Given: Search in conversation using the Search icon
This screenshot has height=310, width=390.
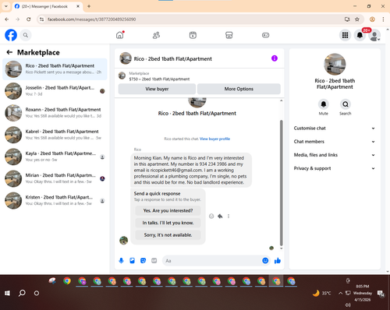Looking at the screenshot, I should [x=346, y=104].
